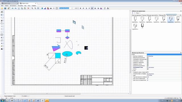Screen dimensions: 182x102
Task: Click the Zoom in magnifier icon
Action: click(x=32, y=8)
